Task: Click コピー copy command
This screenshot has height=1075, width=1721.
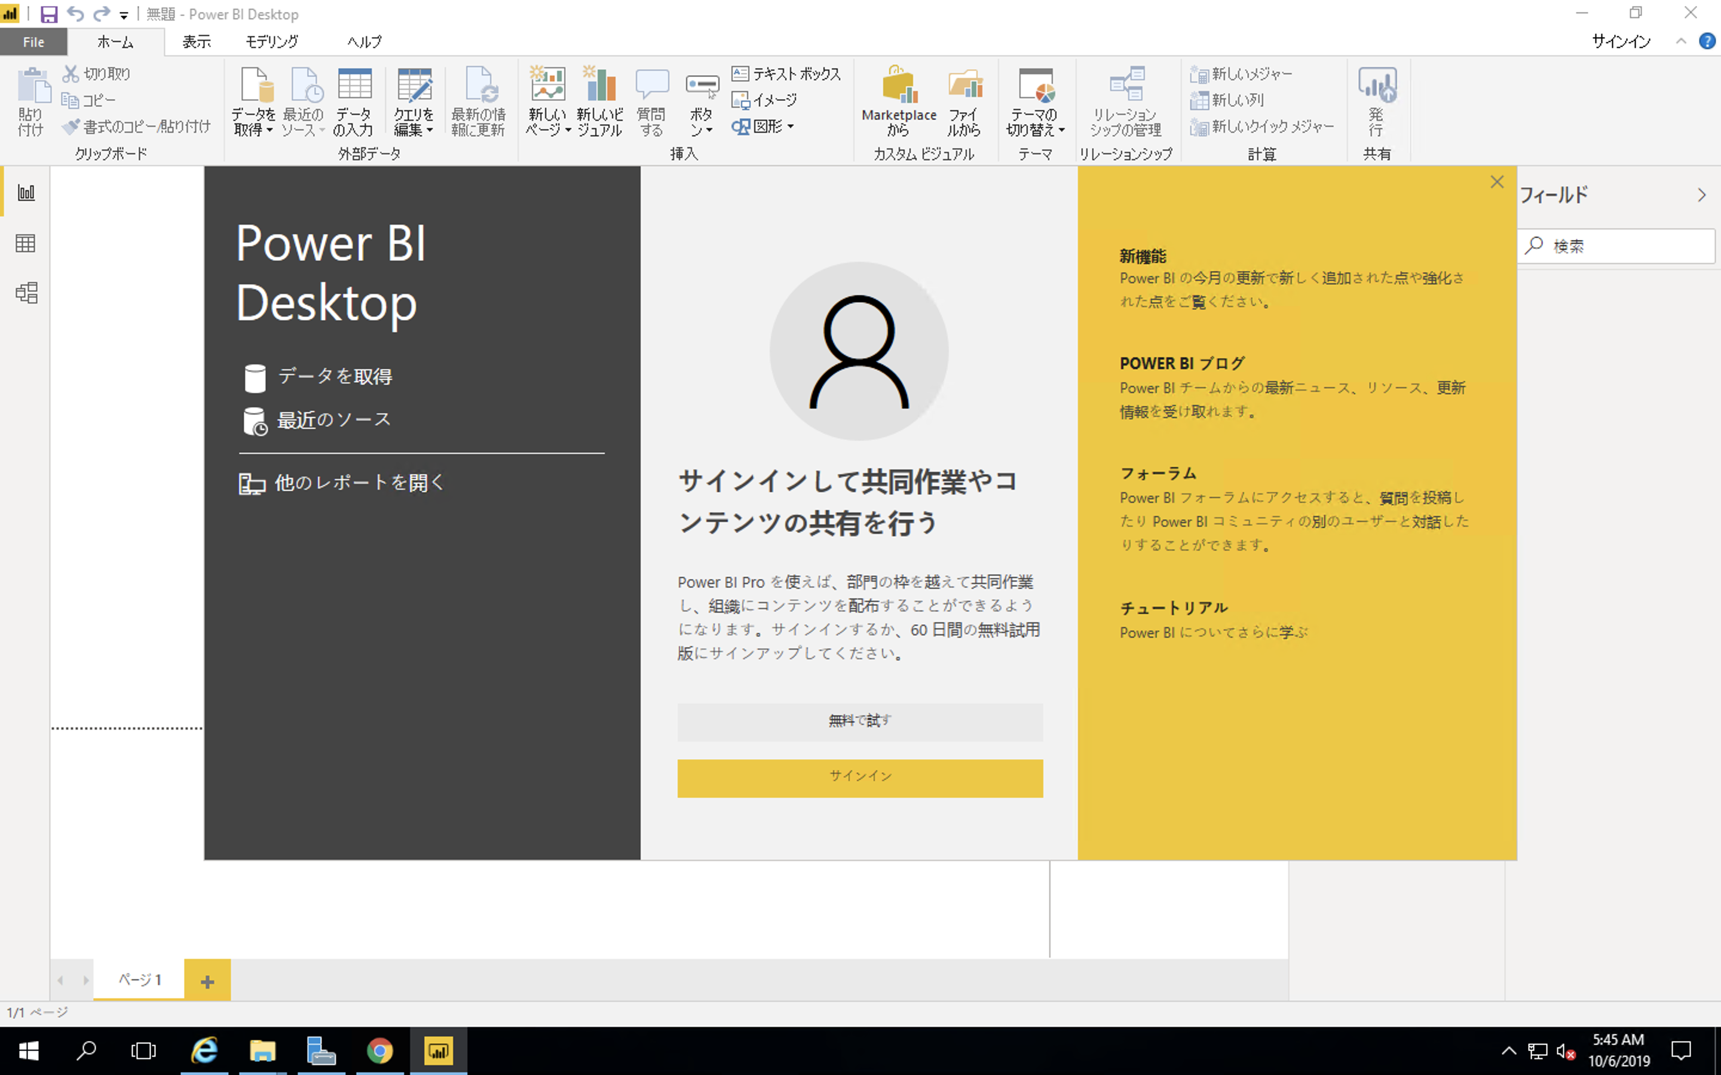Action: pos(88,100)
